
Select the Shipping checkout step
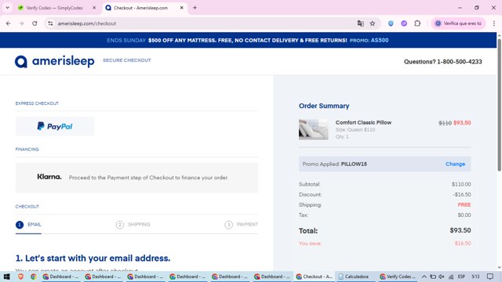coord(133,225)
